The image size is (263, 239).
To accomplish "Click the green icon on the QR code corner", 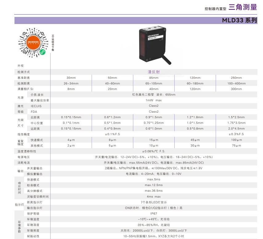I will coord(43,53).
